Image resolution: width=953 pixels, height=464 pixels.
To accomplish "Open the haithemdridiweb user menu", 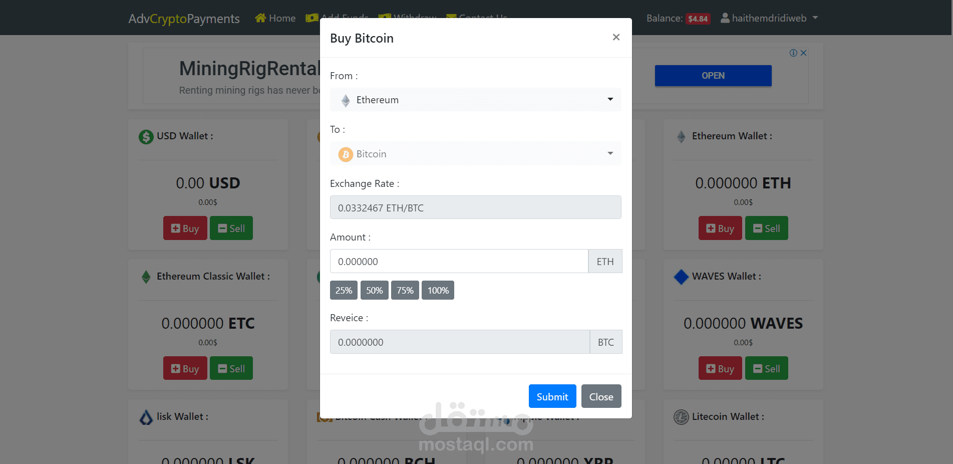I will (x=769, y=18).
